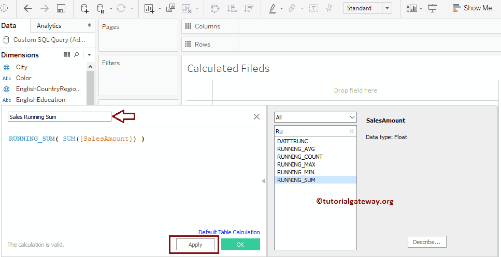
Task: Click the Tableau logo start icon
Action: (4, 8)
